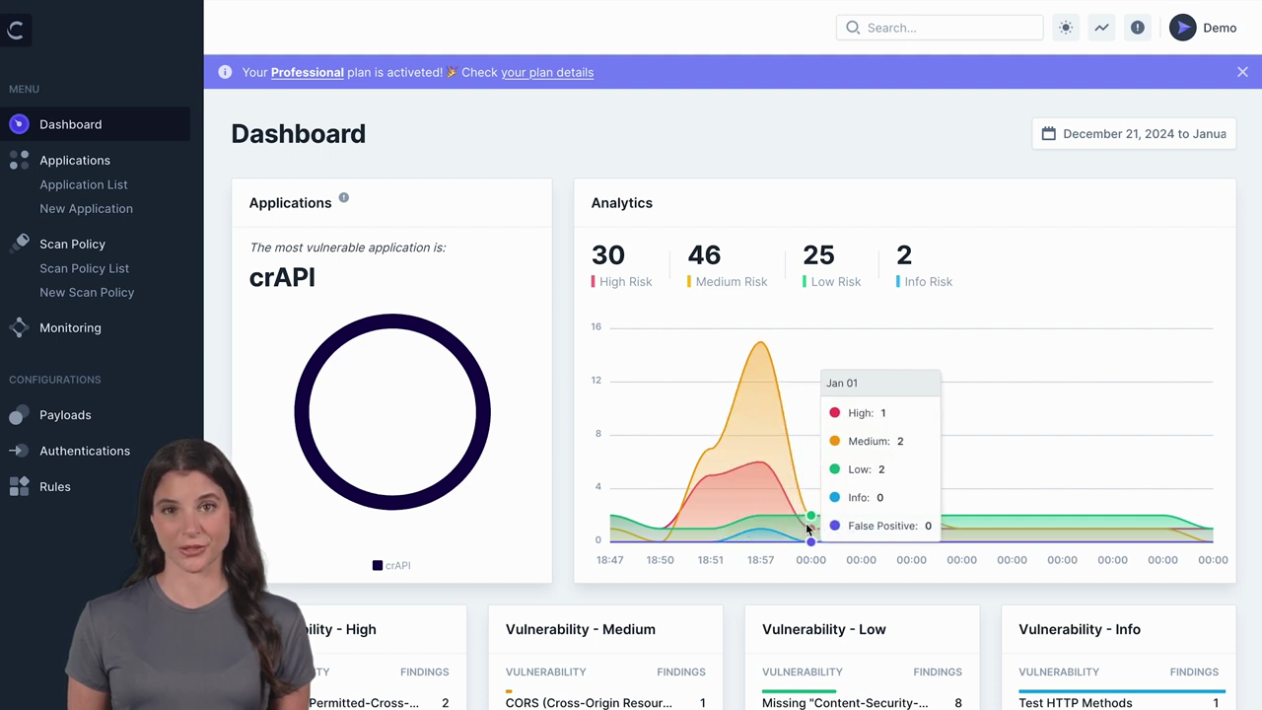The height and width of the screenshot is (710, 1262).
Task: Click the Demo user avatar
Action: 1182,28
